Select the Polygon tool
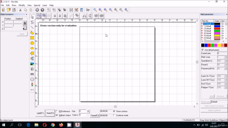 (x=32, y=53)
